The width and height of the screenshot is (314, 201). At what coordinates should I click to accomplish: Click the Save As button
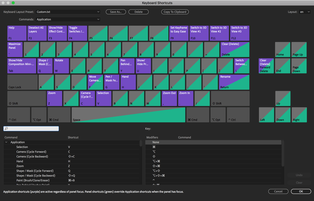[116, 12]
